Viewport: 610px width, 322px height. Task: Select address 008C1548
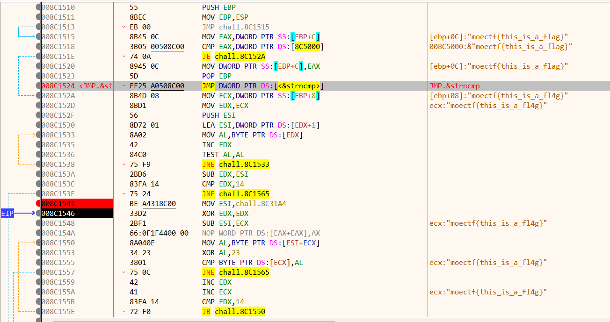58,223
